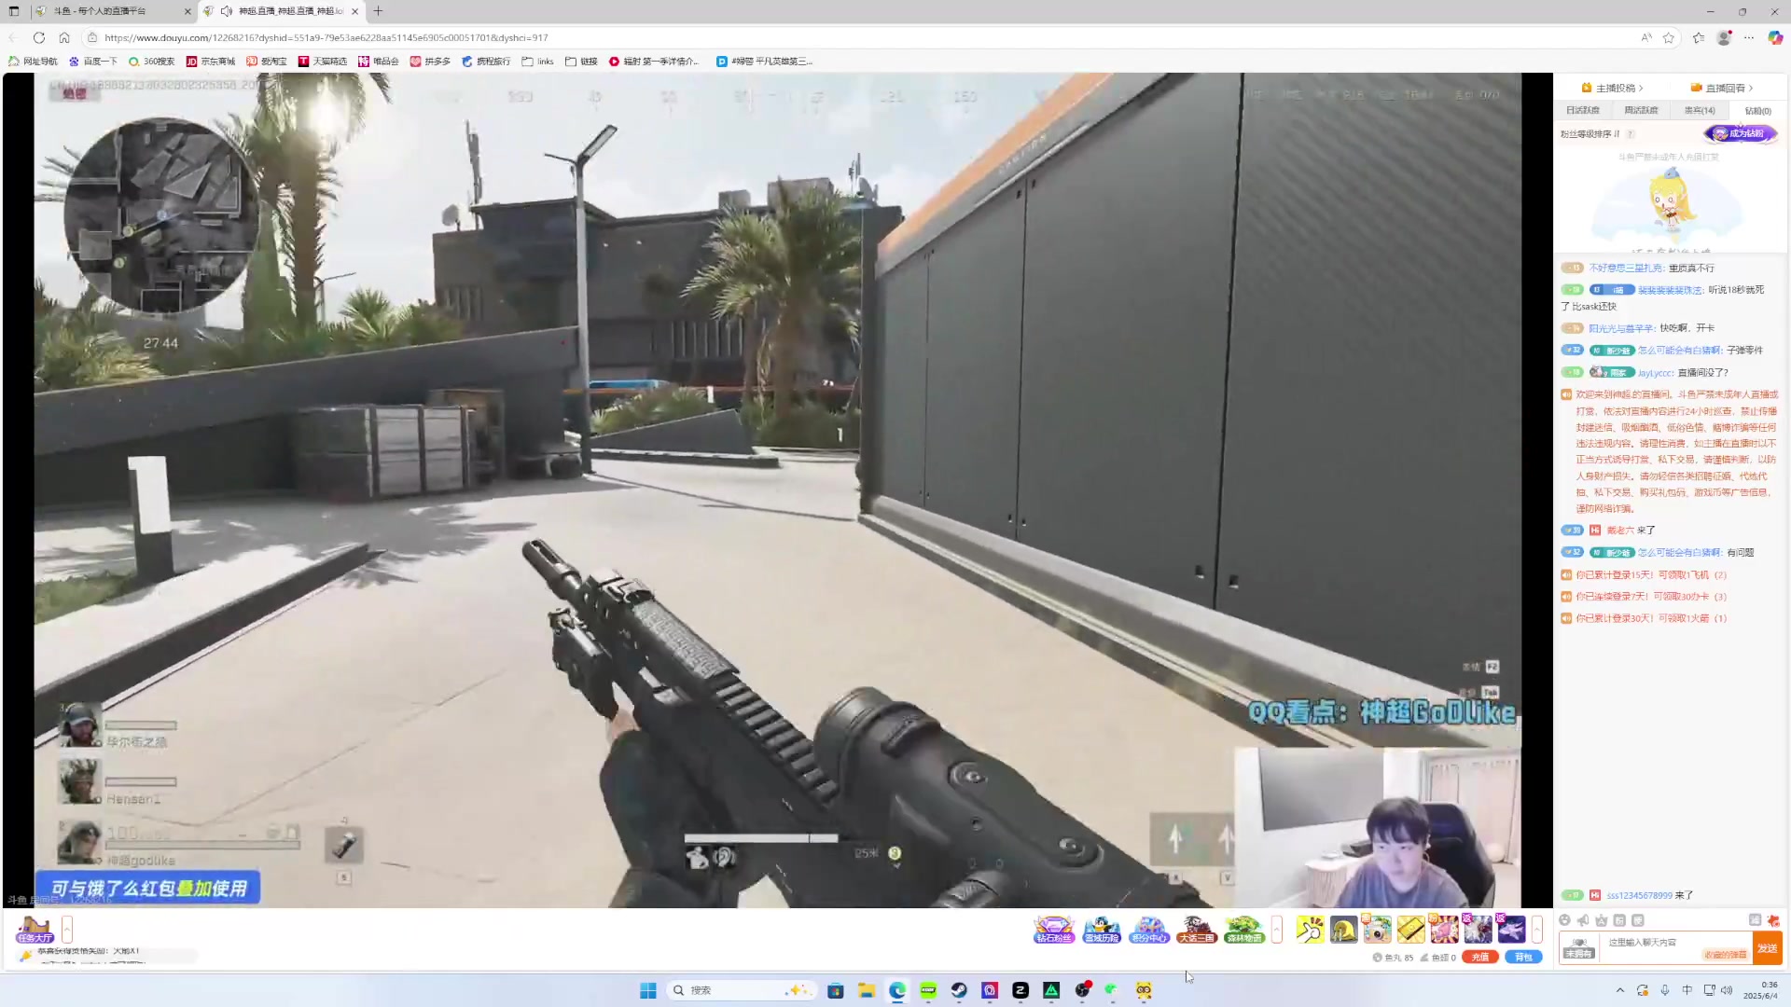Click username 阳光光与喜羊羊 in chat
The height and width of the screenshot is (1007, 1791).
point(1620,328)
